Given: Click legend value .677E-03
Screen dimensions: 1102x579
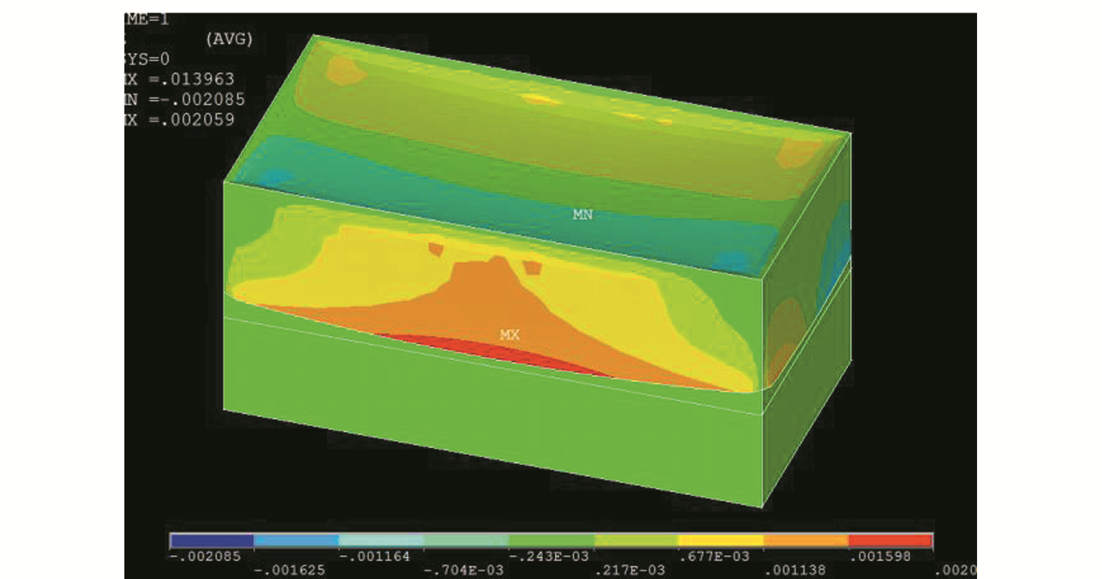Looking at the screenshot, I should [x=714, y=556].
